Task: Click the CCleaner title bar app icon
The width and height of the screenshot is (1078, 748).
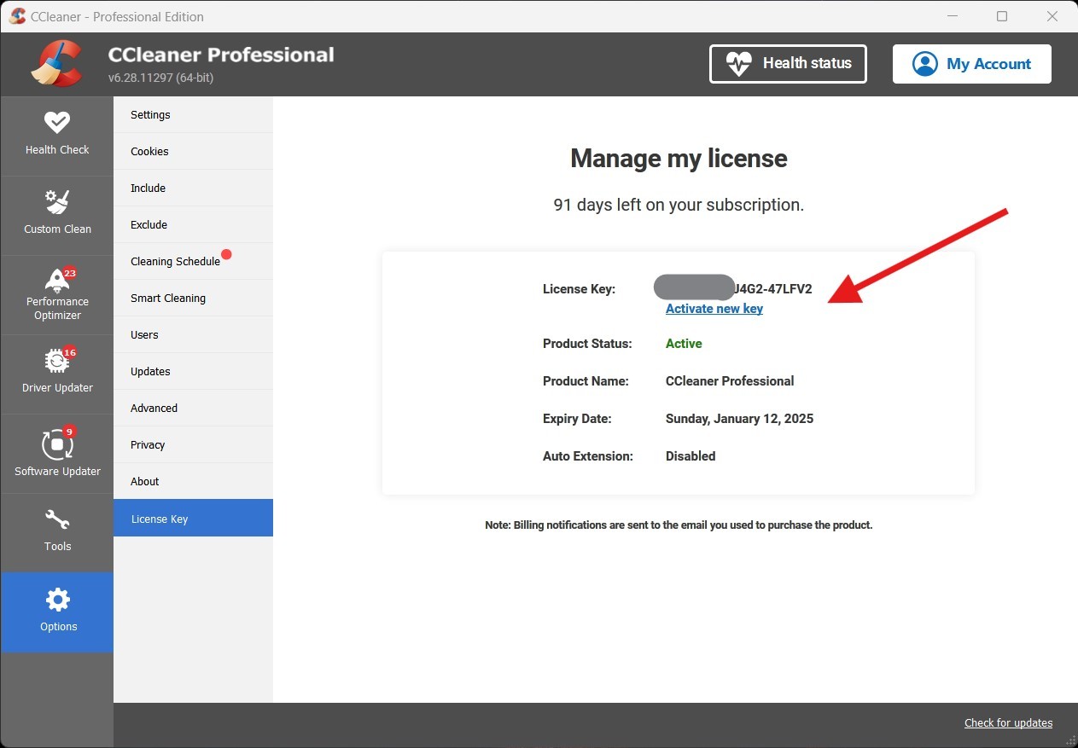Action: [x=17, y=16]
